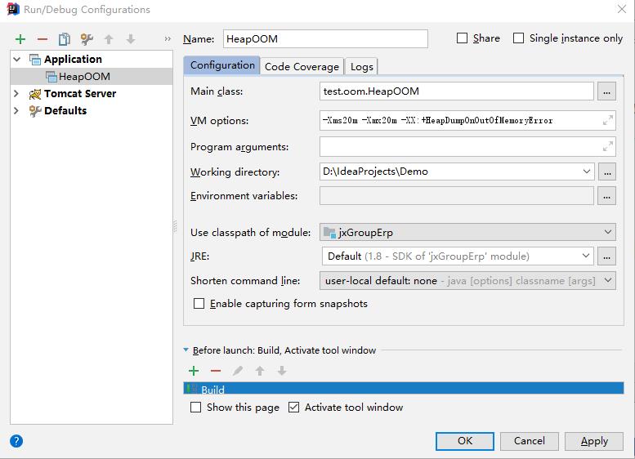Open JRE dropdown list

pyautogui.click(x=586, y=256)
